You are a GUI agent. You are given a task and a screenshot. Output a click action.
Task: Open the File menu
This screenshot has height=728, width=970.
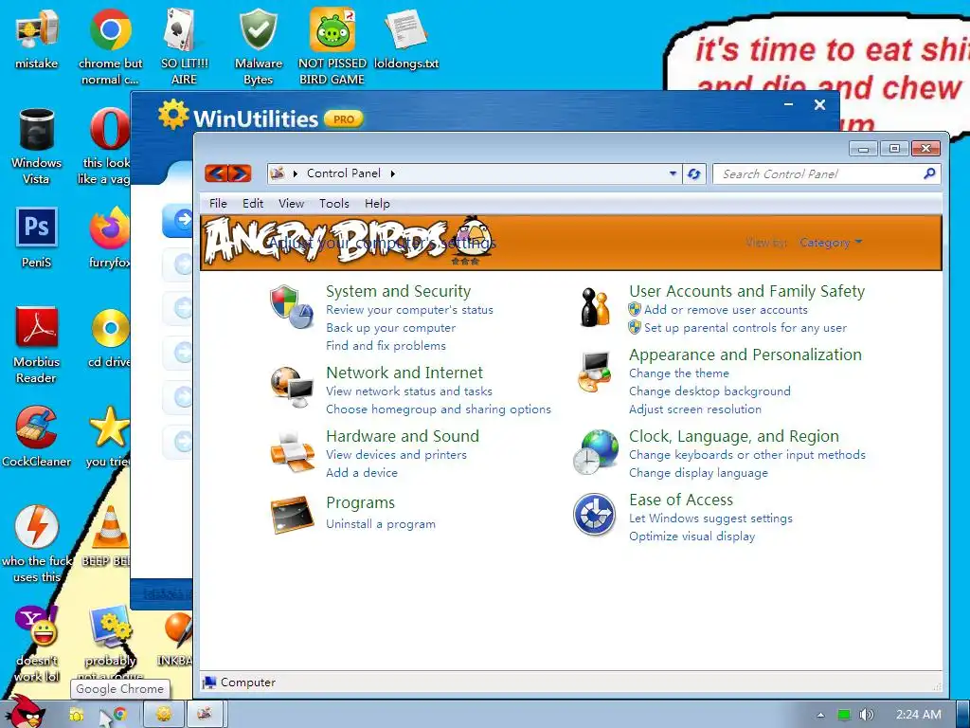point(218,204)
